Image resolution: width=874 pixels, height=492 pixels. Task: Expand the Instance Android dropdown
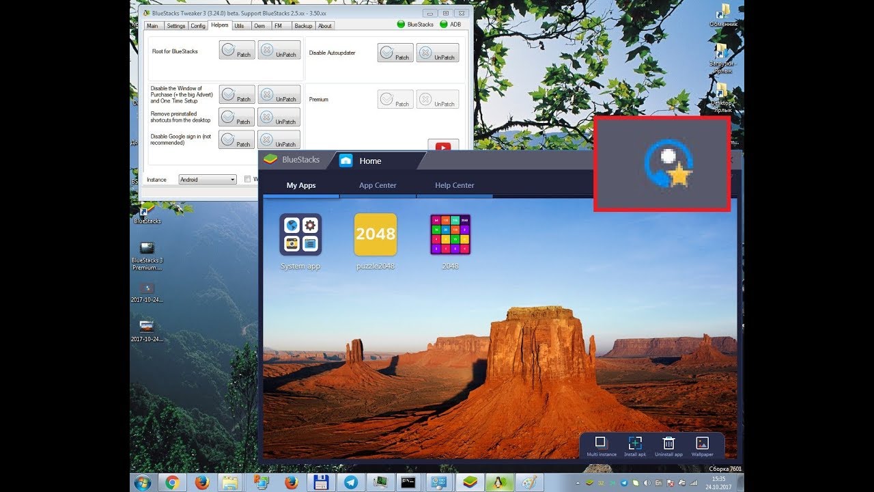208,180
